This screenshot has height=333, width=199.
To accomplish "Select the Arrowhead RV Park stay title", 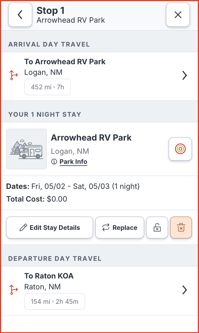I will point(91,138).
